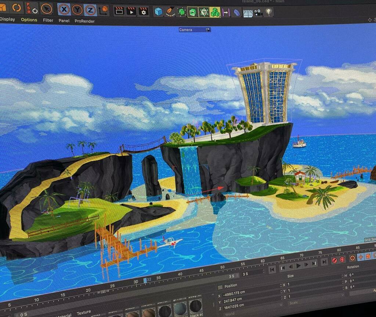
Task: Open Edit Render Settings gear clapperboard
Action: 144,11
